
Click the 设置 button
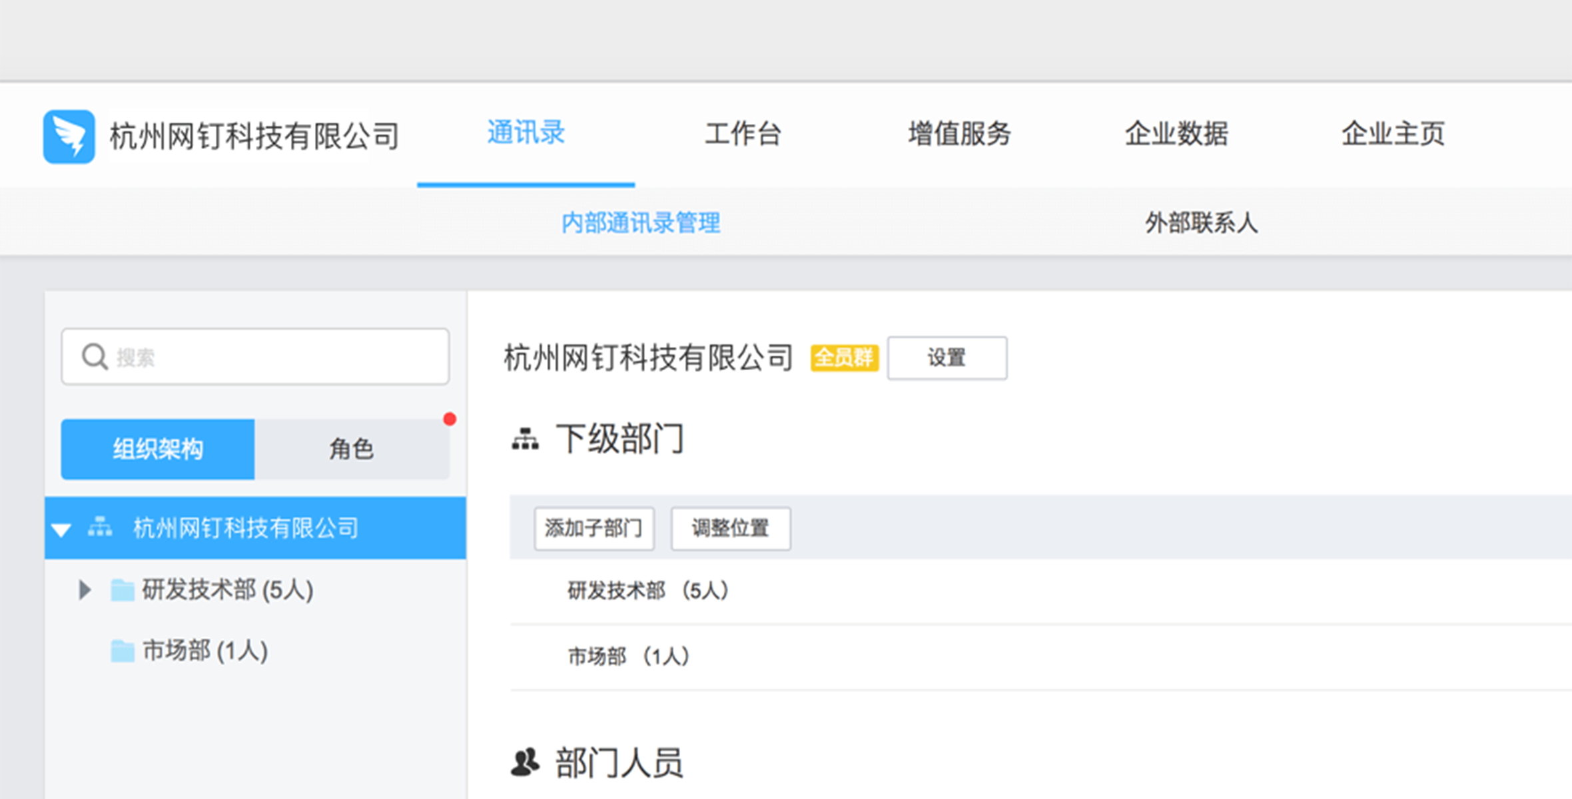(x=947, y=358)
